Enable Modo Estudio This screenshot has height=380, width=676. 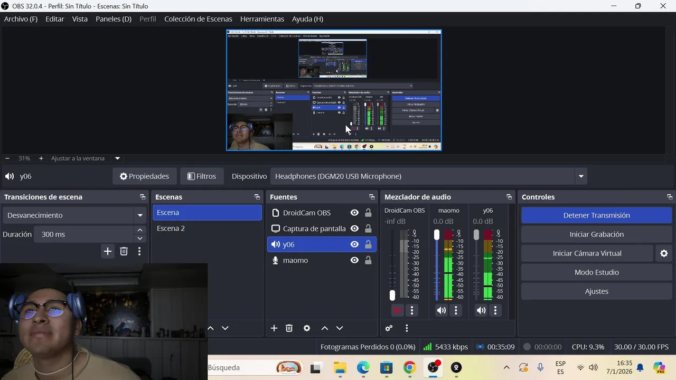pos(597,272)
